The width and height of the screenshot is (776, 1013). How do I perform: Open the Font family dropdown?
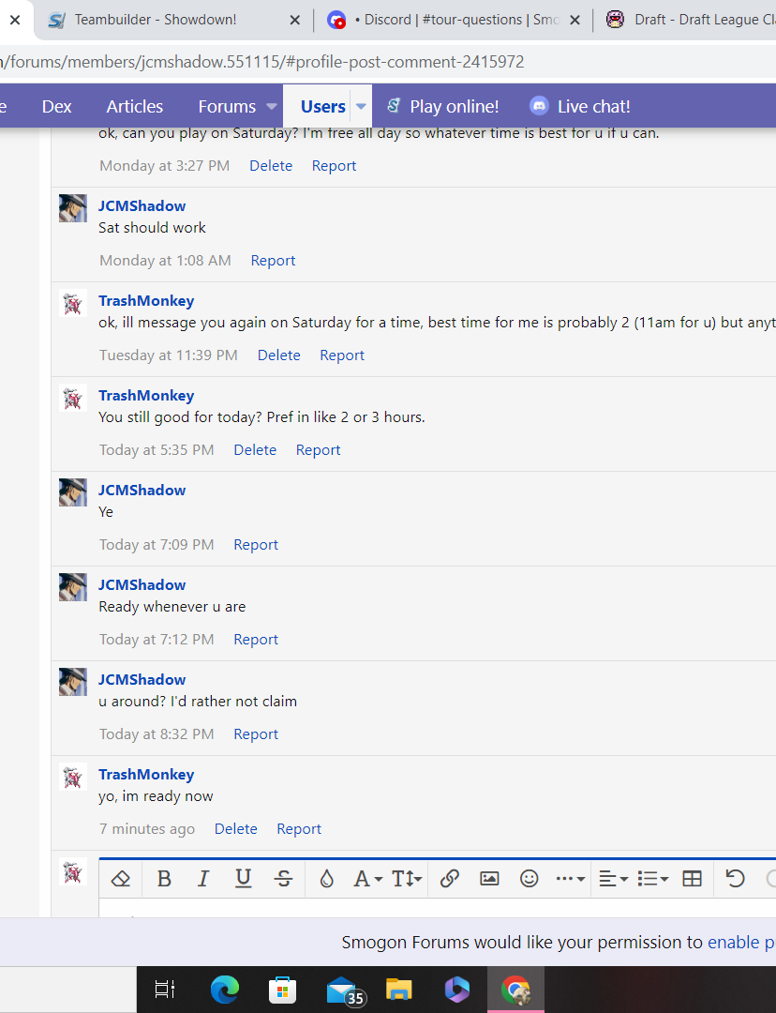[368, 879]
